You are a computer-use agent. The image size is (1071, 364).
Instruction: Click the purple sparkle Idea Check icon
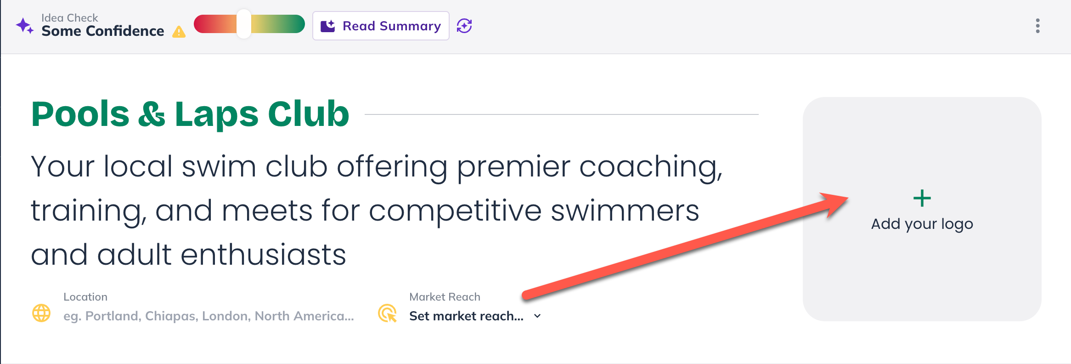coord(25,26)
